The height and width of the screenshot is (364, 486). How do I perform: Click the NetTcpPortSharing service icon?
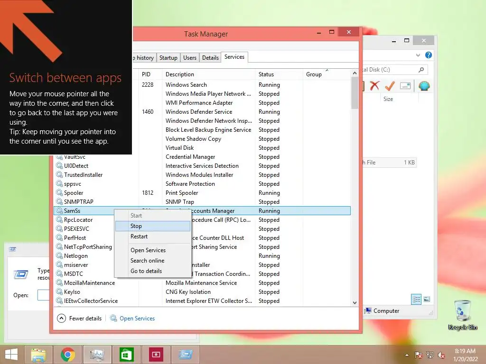[59, 246]
